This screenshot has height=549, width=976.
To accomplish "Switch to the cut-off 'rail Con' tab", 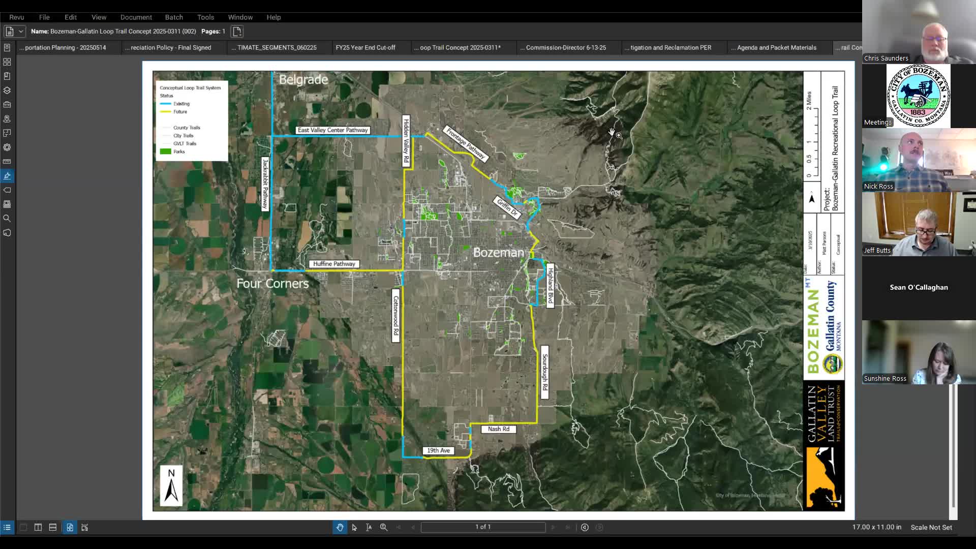I will coord(847,47).
